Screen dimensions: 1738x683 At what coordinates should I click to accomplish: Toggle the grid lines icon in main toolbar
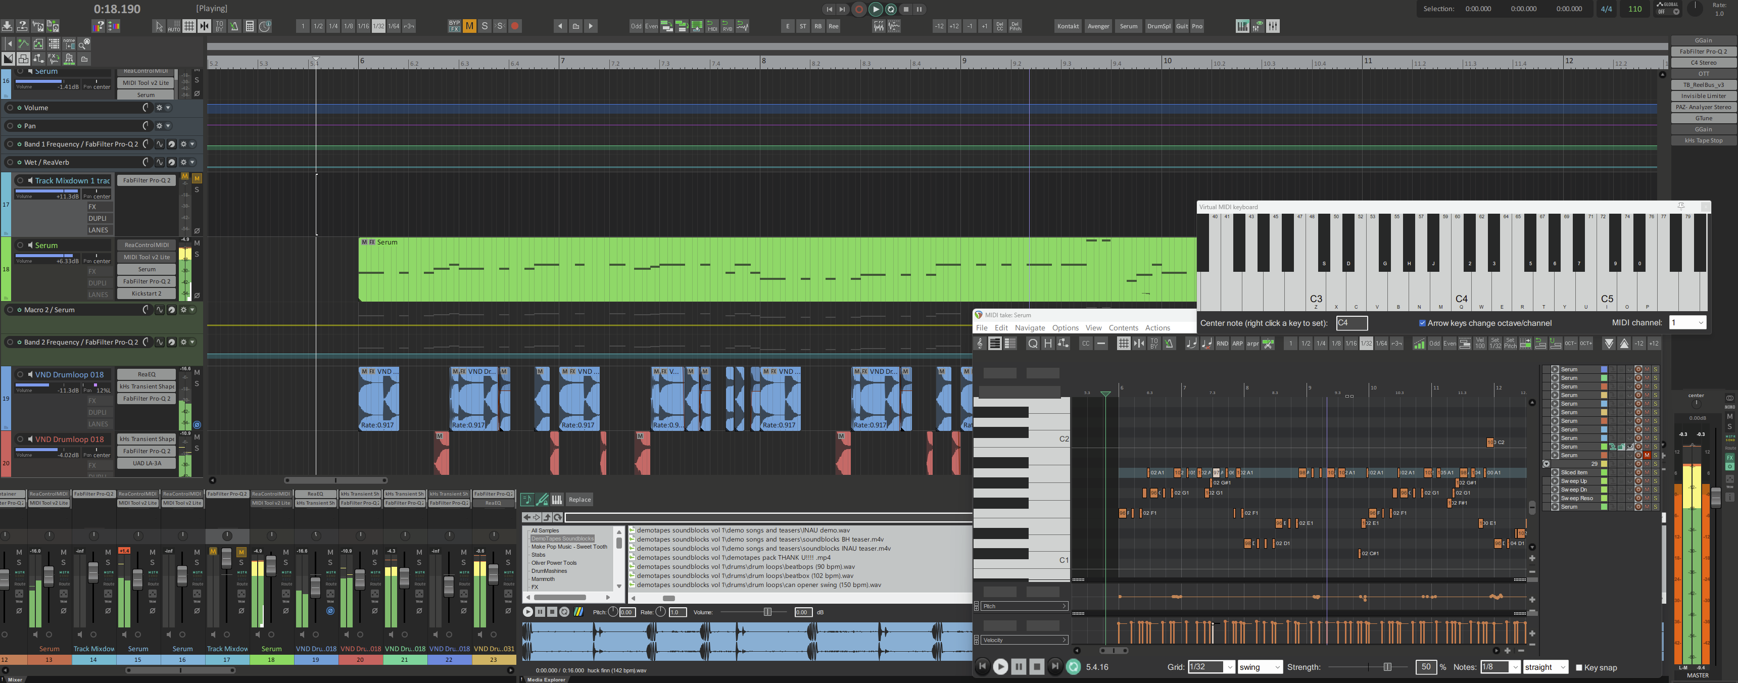(x=189, y=26)
